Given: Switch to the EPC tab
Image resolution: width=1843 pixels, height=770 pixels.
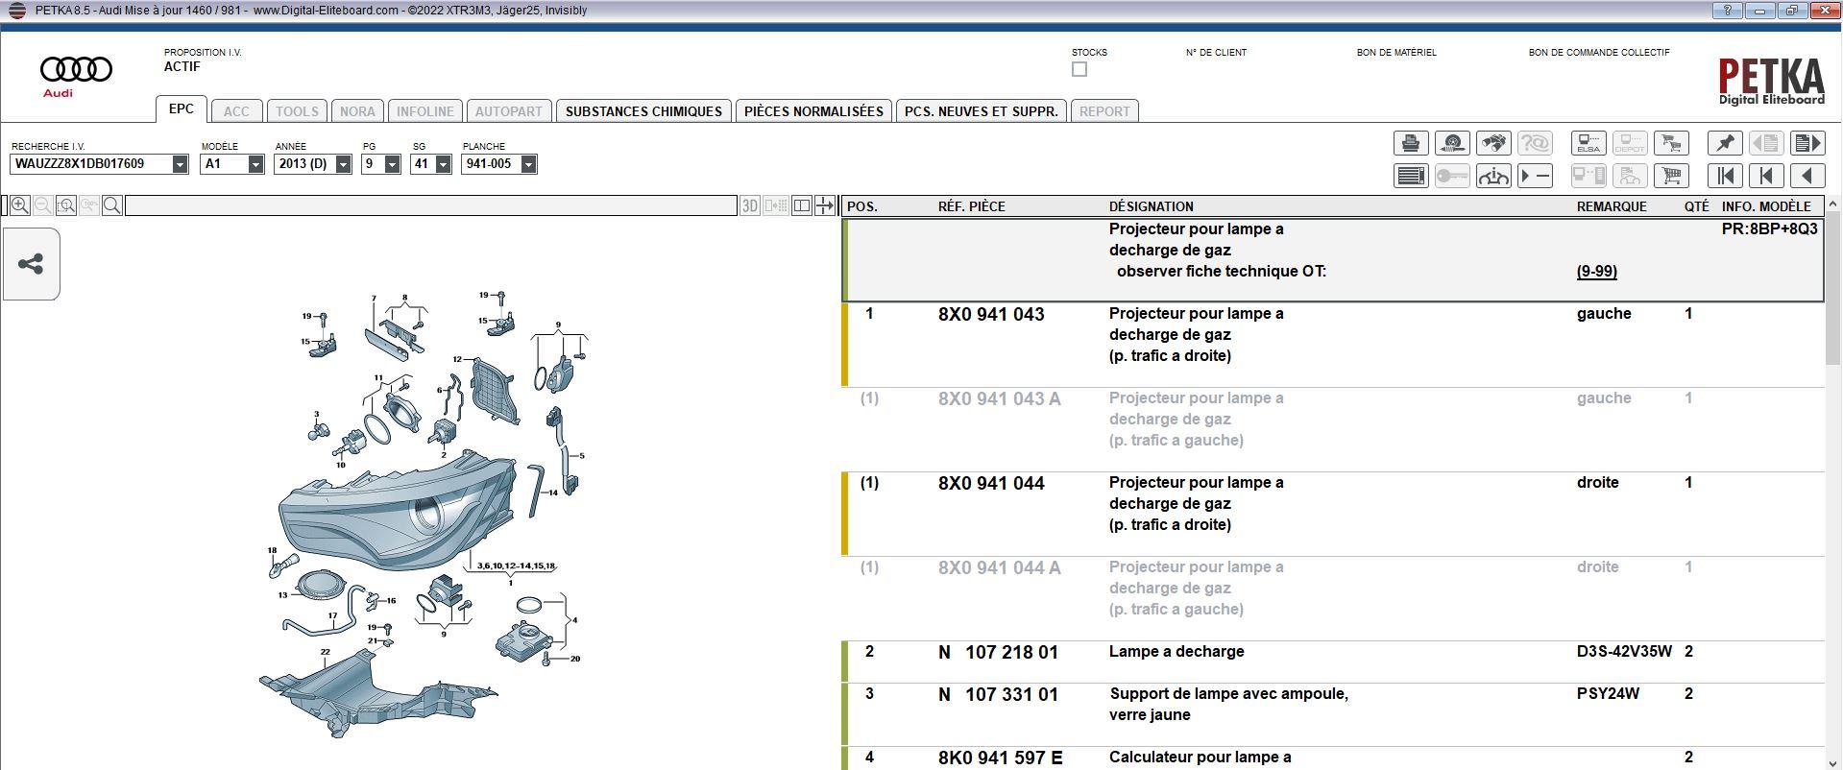Looking at the screenshot, I should coord(182,108).
